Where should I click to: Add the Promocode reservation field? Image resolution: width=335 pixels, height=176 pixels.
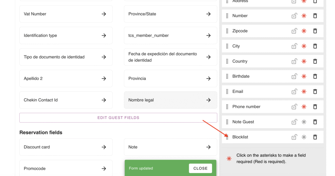(x=104, y=169)
